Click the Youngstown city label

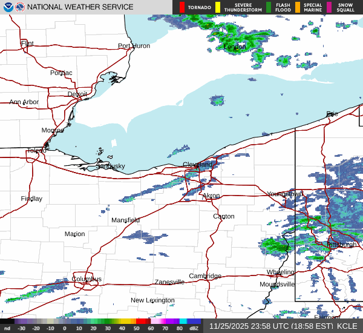point(285,194)
